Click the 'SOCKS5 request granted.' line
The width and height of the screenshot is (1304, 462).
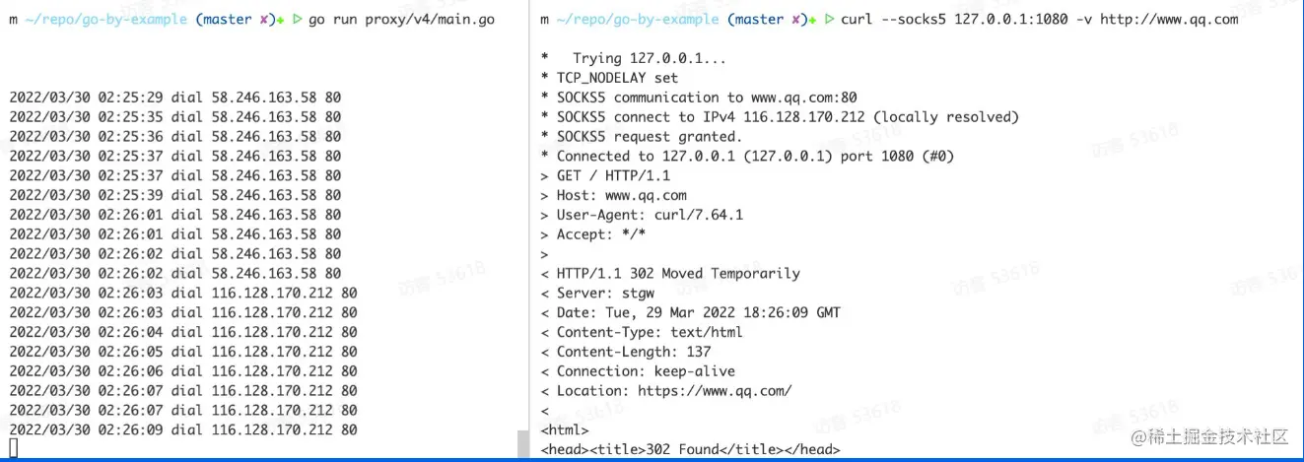click(x=642, y=137)
